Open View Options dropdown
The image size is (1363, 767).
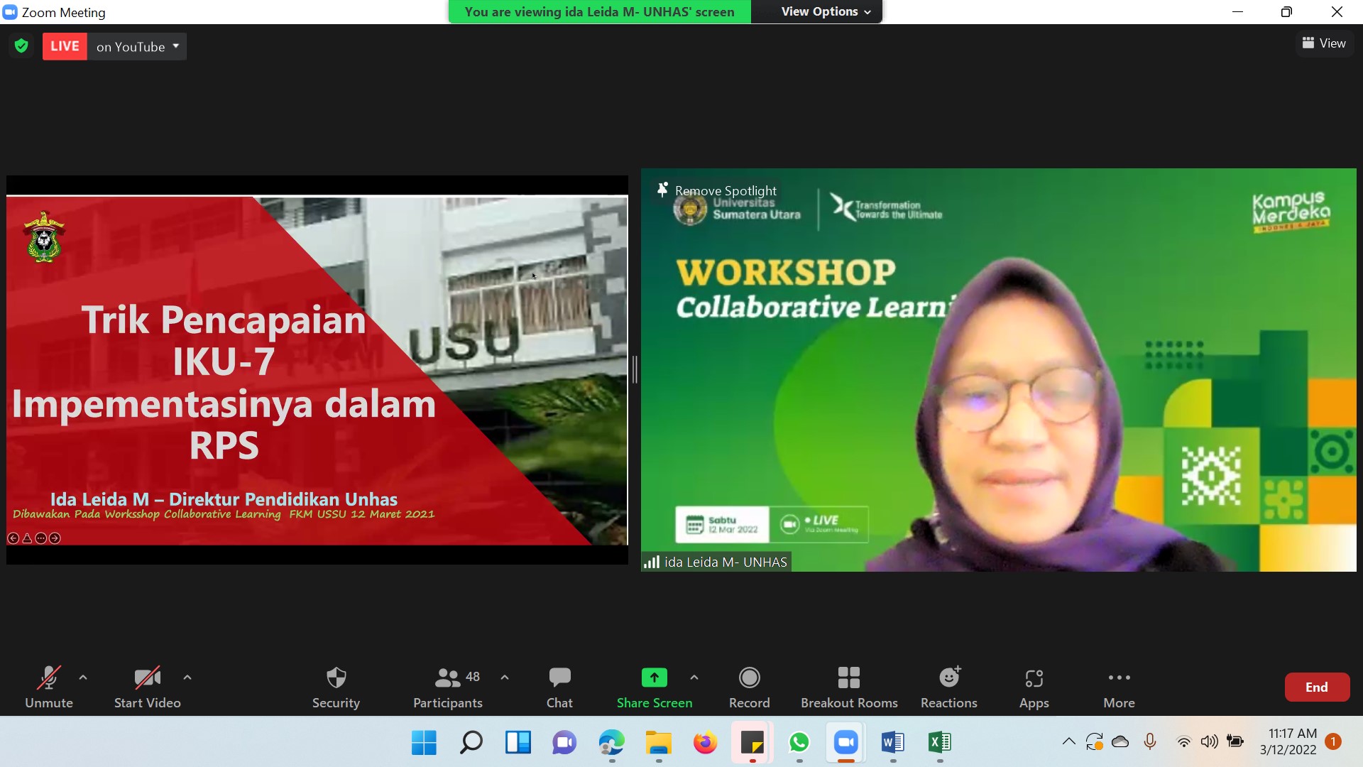pyautogui.click(x=826, y=11)
